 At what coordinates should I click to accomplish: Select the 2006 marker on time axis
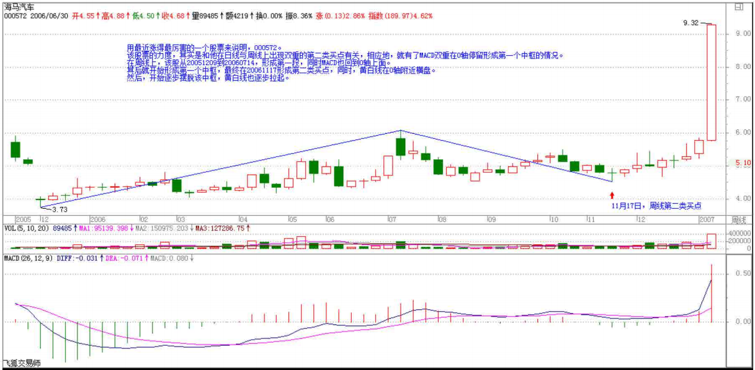point(98,219)
